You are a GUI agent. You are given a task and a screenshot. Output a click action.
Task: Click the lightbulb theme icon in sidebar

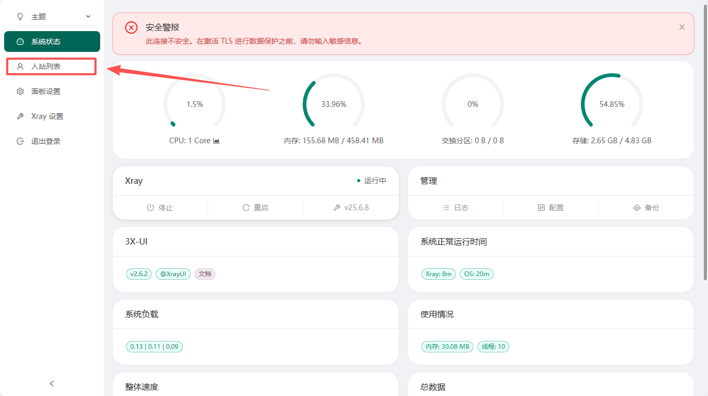coord(20,17)
